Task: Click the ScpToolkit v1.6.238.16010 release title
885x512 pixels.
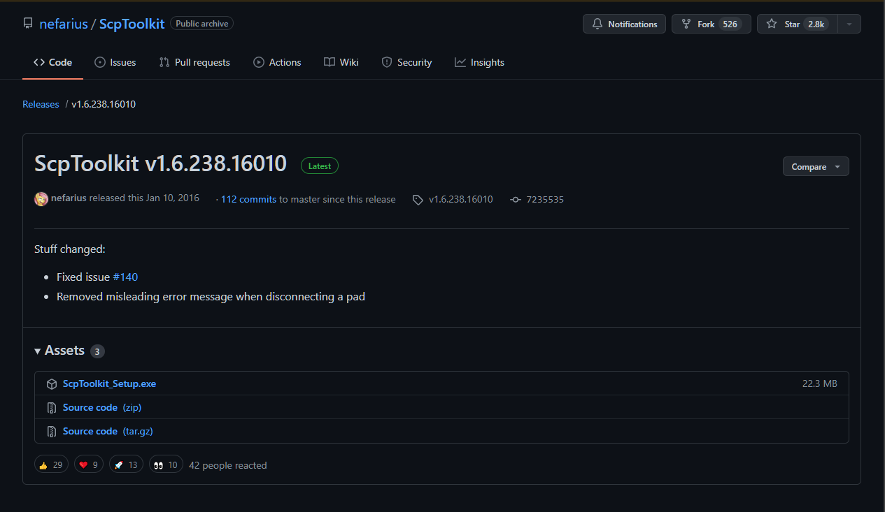Action: point(161,163)
